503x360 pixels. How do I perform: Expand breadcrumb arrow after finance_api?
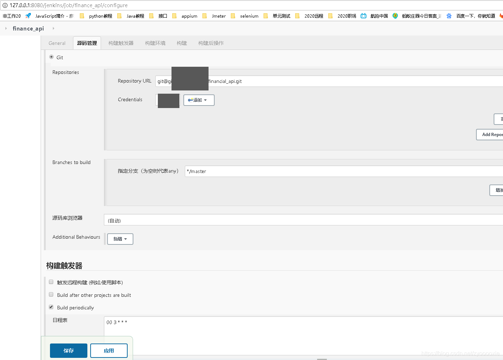click(x=53, y=28)
